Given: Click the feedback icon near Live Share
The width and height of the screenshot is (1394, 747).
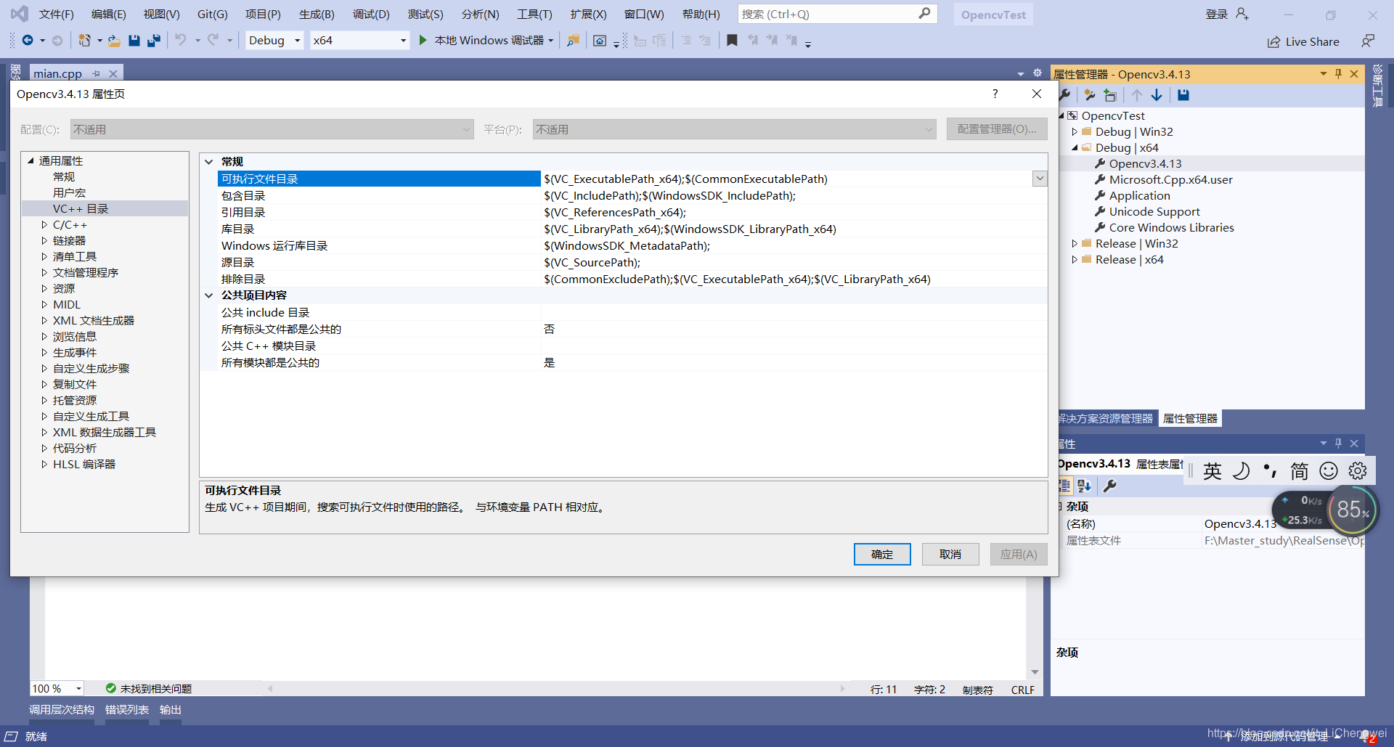Looking at the screenshot, I should (1368, 41).
